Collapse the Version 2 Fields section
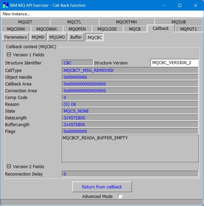 (x=9, y=166)
